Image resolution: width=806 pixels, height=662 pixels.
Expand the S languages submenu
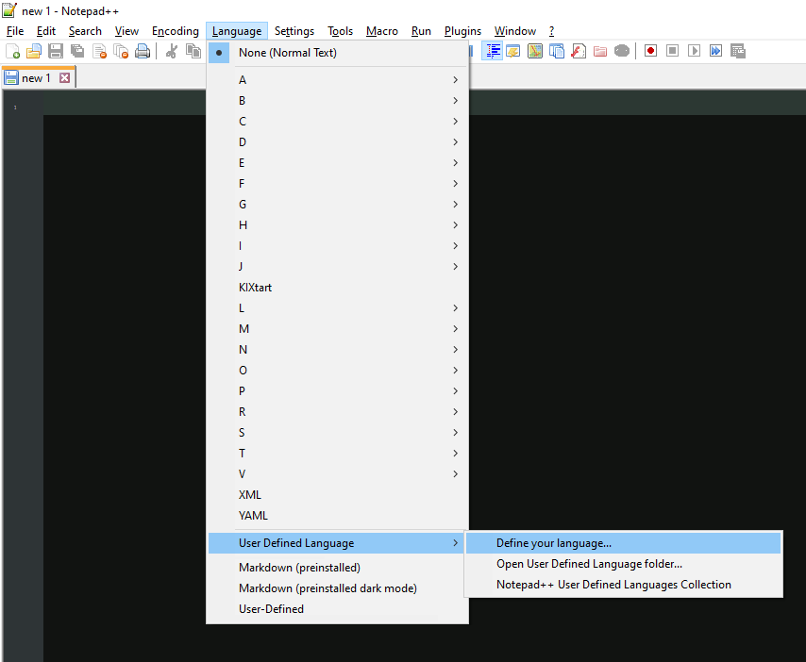(337, 433)
